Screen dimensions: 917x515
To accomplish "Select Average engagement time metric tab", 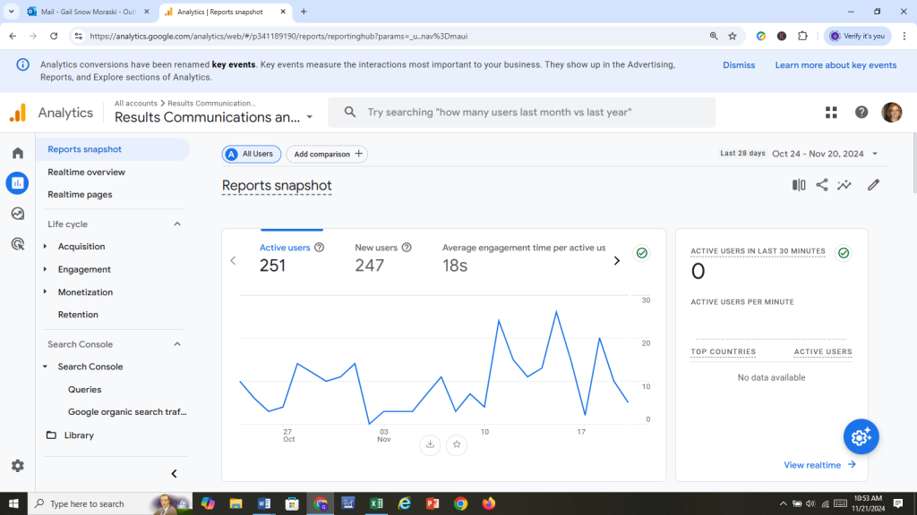I will [524, 257].
